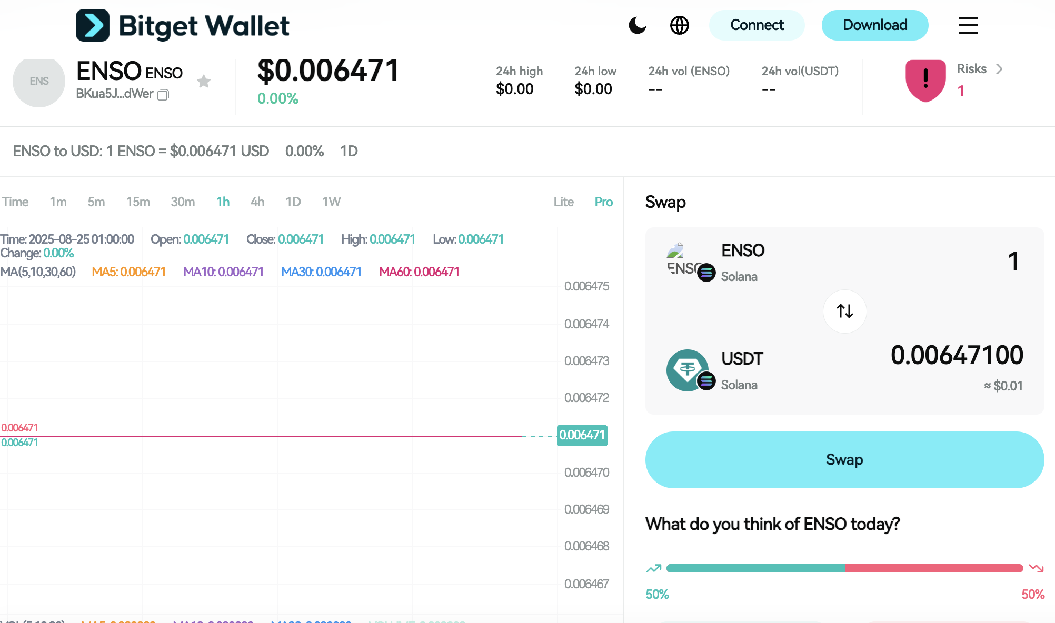Copy the BKua5J...dWer contract address
Image resolution: width=1055 pixels, height=623 pixels.
tap(163, 95)
